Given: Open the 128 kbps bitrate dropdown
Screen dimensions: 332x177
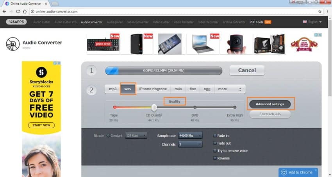Looking at the screenshot, I should (x=136, y=136).
